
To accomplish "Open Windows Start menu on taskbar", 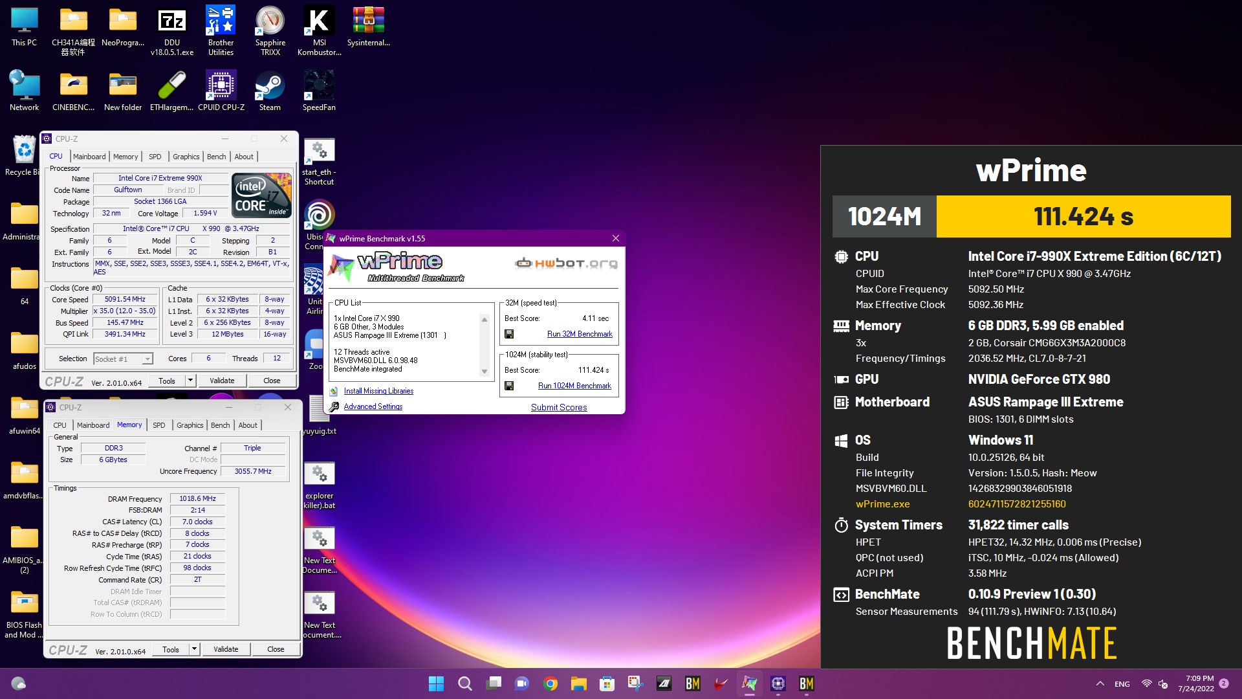I will [x=436, y=683].
